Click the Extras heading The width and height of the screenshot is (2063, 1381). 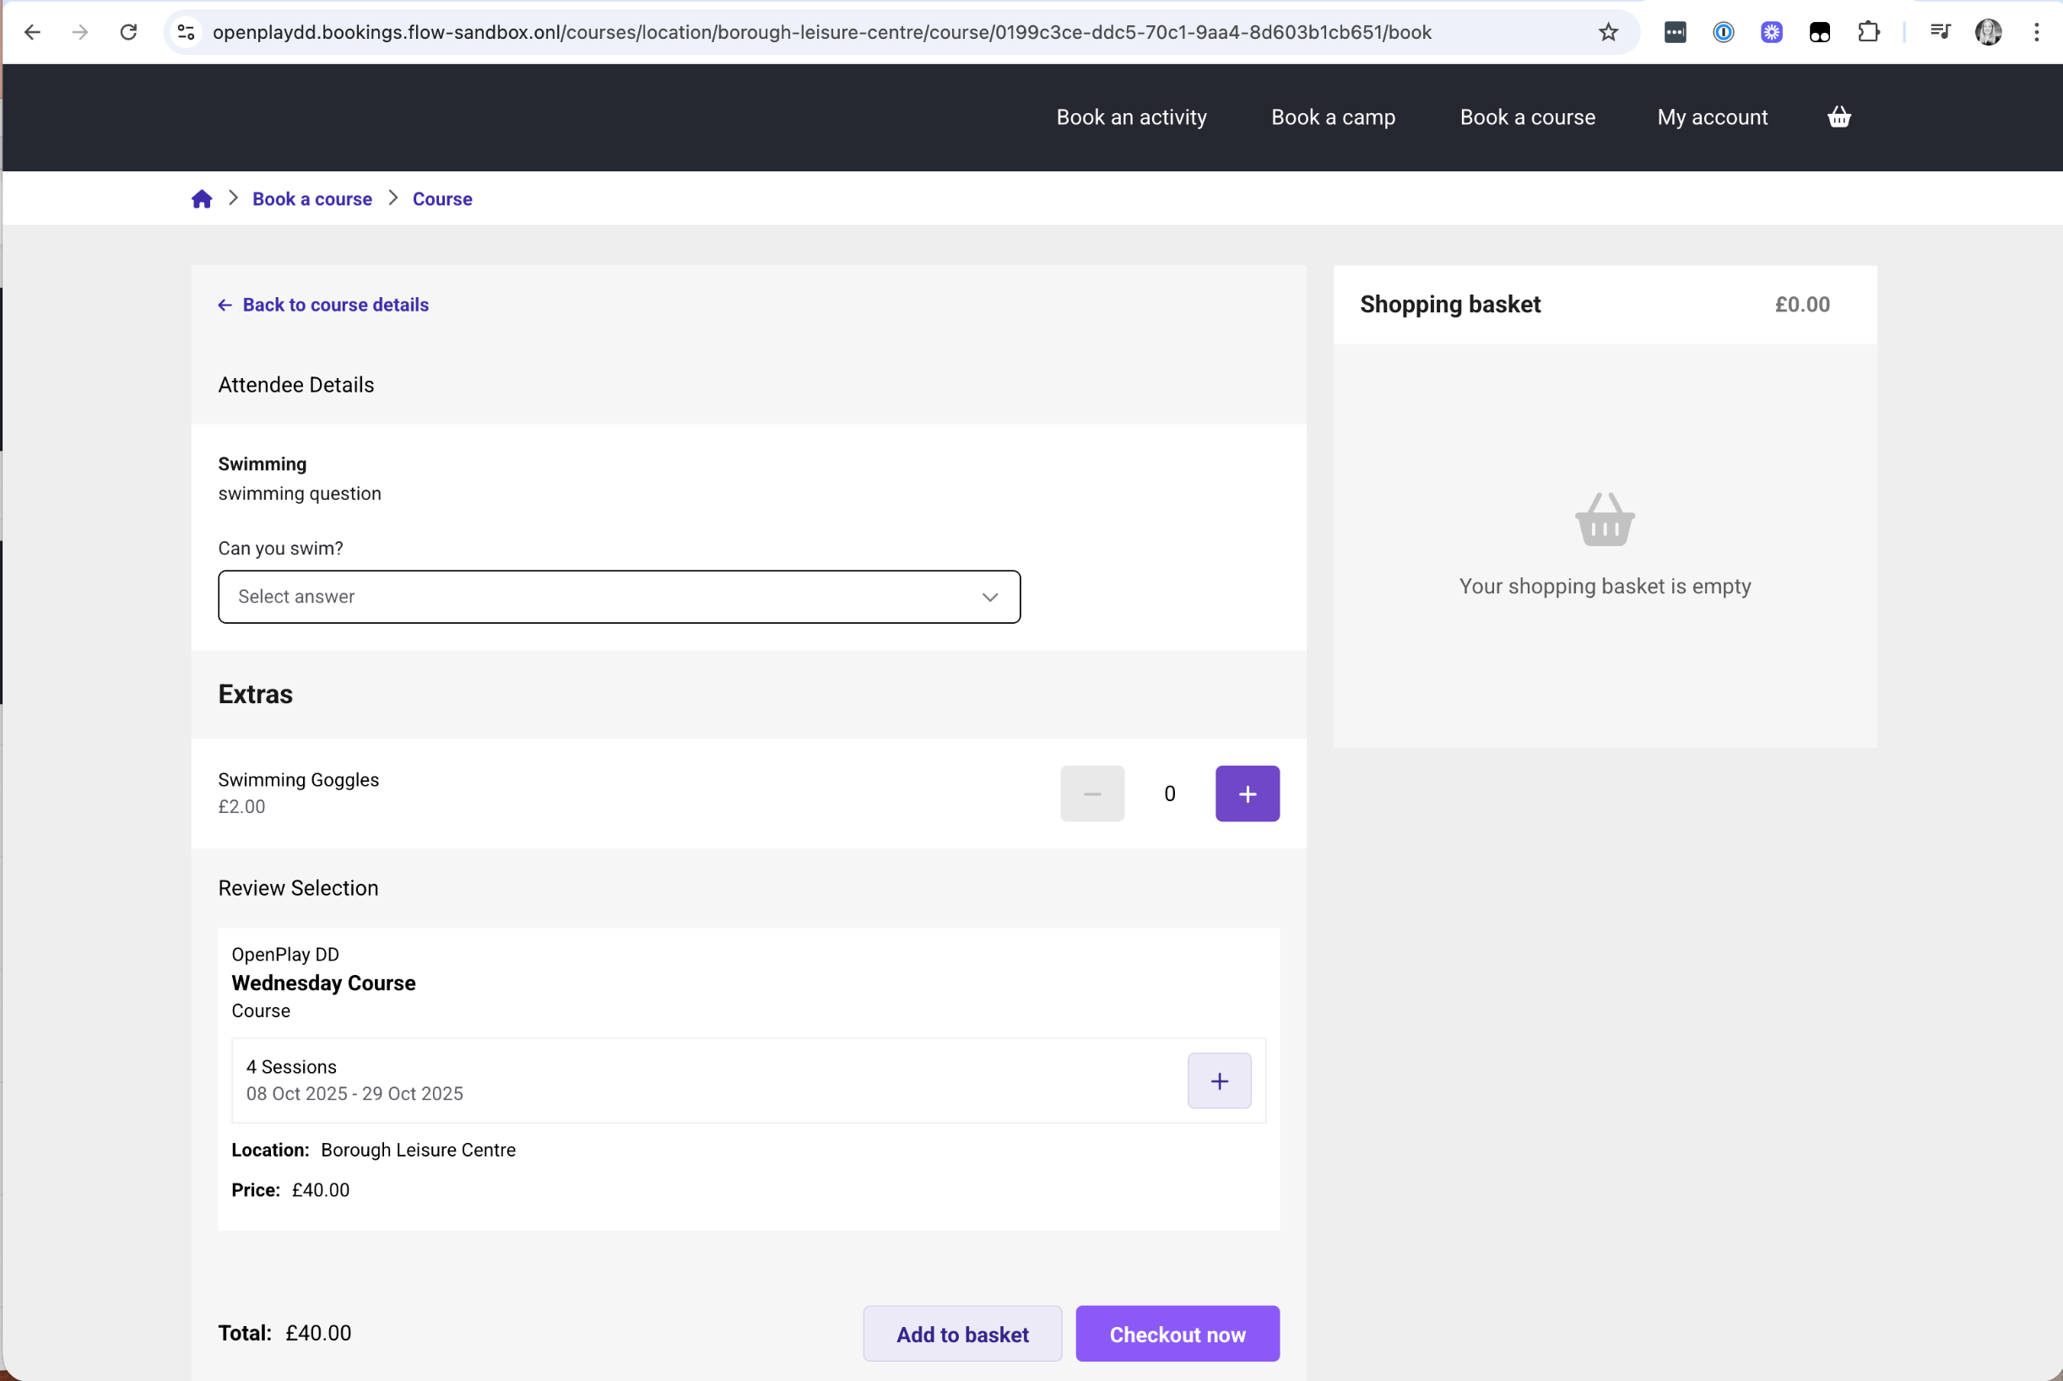pyautogui.click(x=256, y=694)
